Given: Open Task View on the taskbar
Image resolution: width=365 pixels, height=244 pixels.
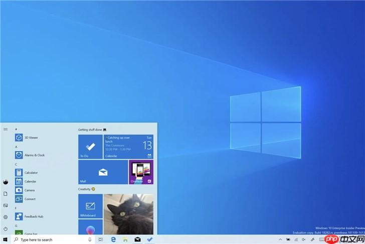Looking at the screenshot, I should click(101, 240).
